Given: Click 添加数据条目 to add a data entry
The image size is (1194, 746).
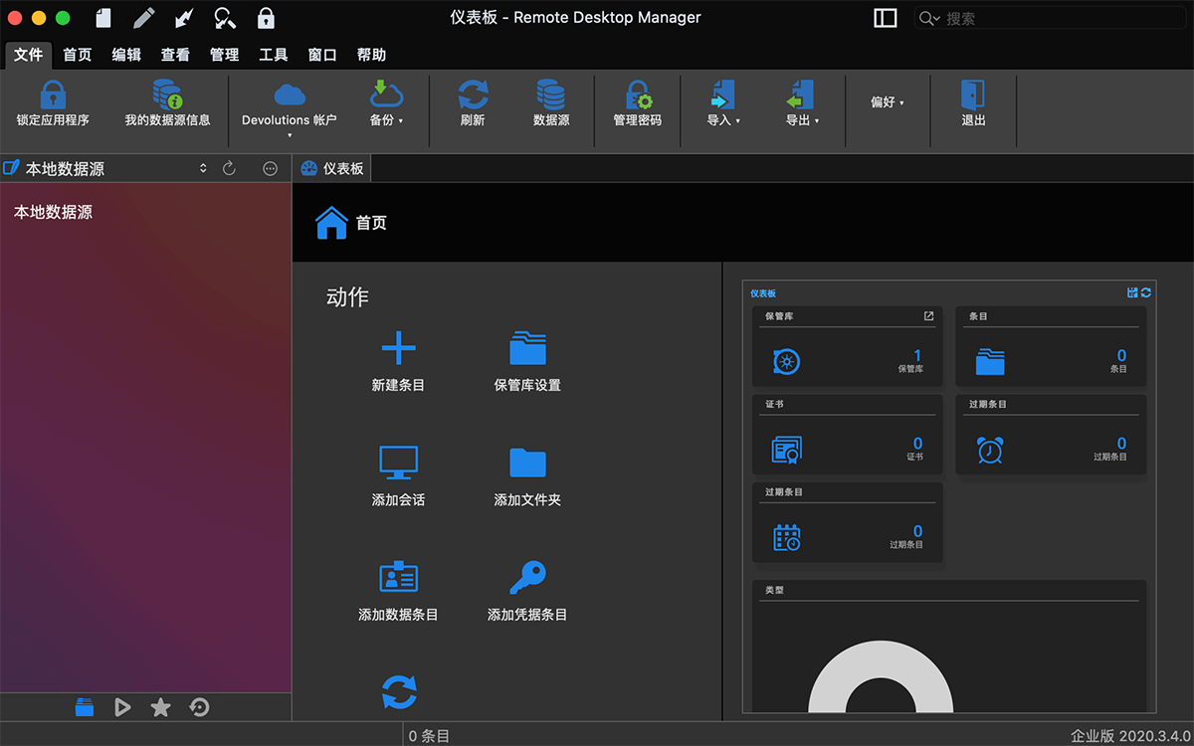Looking at the screenshot, I should (x=398, y=592).
